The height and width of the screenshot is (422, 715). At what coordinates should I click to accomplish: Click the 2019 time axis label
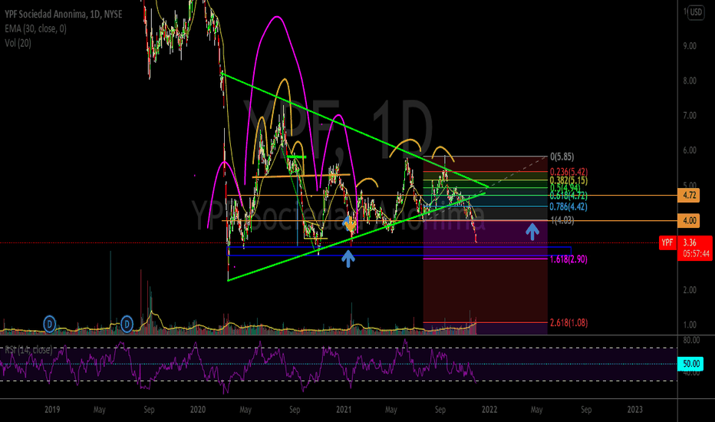pyautogui.click(x=52, y=409)
